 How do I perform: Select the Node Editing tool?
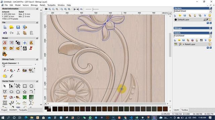(x=11, y=86)
